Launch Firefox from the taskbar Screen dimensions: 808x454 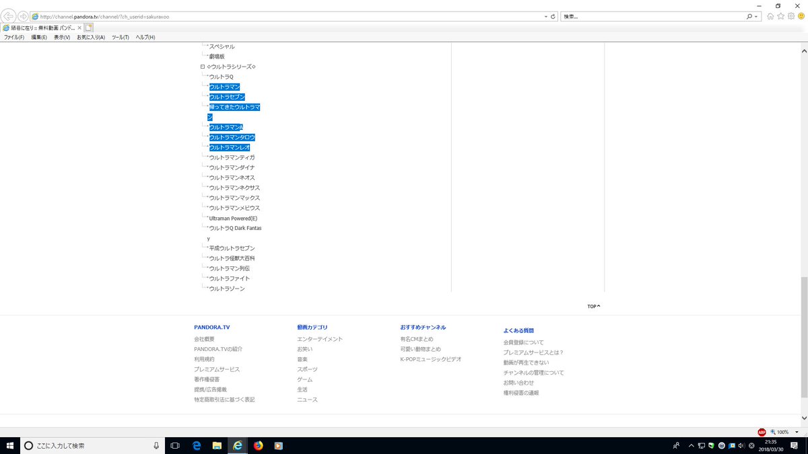[x=258, y=445]
